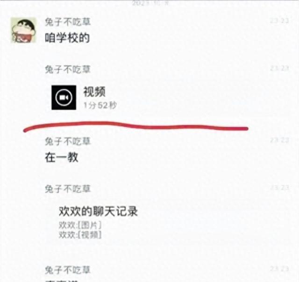Click the 23:23 timestamp beside the chat record card
The height and width of the screenshot is (282, 299).
[279, 188]
